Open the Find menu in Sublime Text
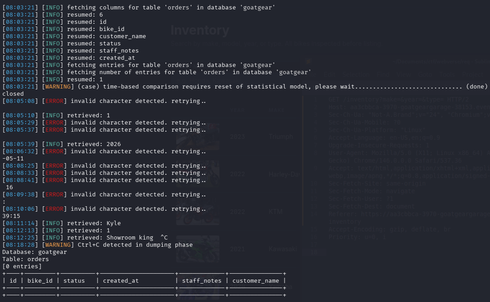Image resolution: width=490 pixels, height=302 pixels. pos(383,75)
